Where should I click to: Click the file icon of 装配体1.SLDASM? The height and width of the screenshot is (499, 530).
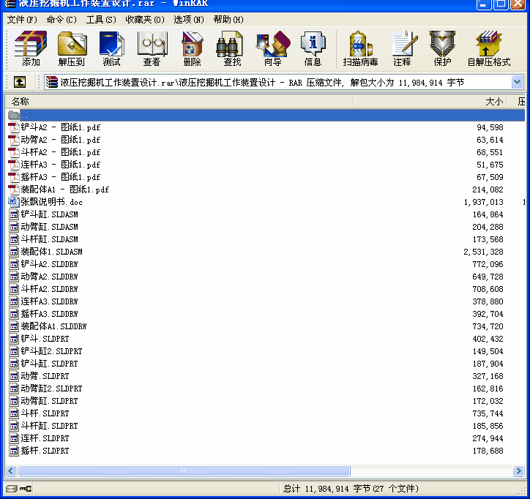(x=13, y=252)
